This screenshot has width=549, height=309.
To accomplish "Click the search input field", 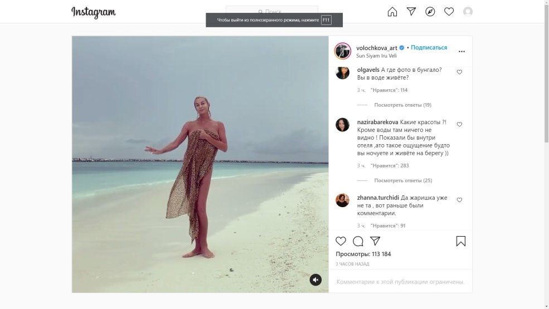I will tap(272, 11).
